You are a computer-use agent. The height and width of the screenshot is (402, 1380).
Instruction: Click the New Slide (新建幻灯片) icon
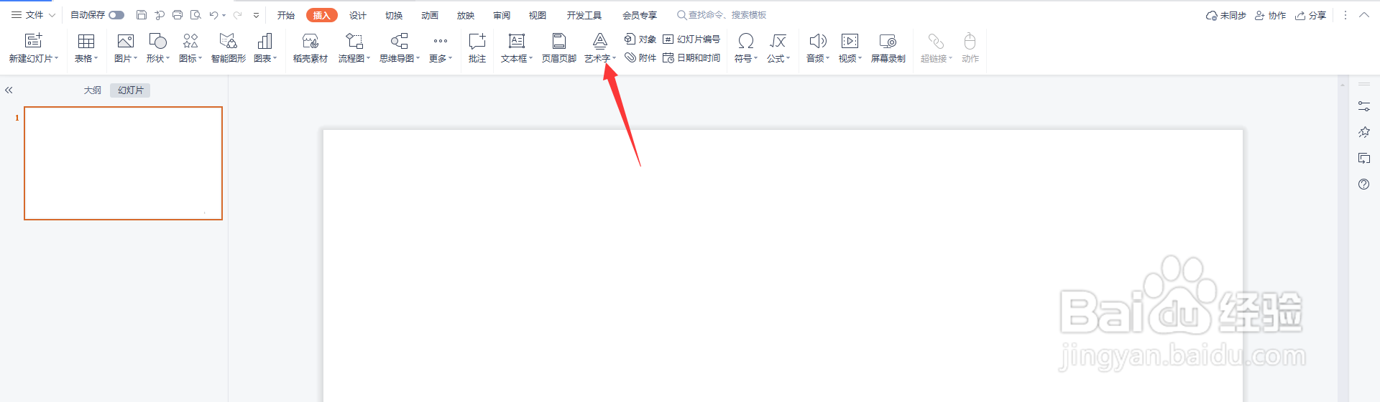pyautogui.click(x=34, y=41)
